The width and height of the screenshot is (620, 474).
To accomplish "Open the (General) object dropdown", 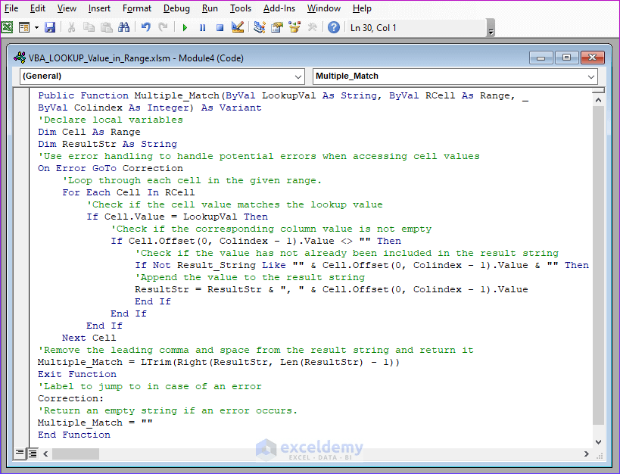I will [x=299, y=76].
